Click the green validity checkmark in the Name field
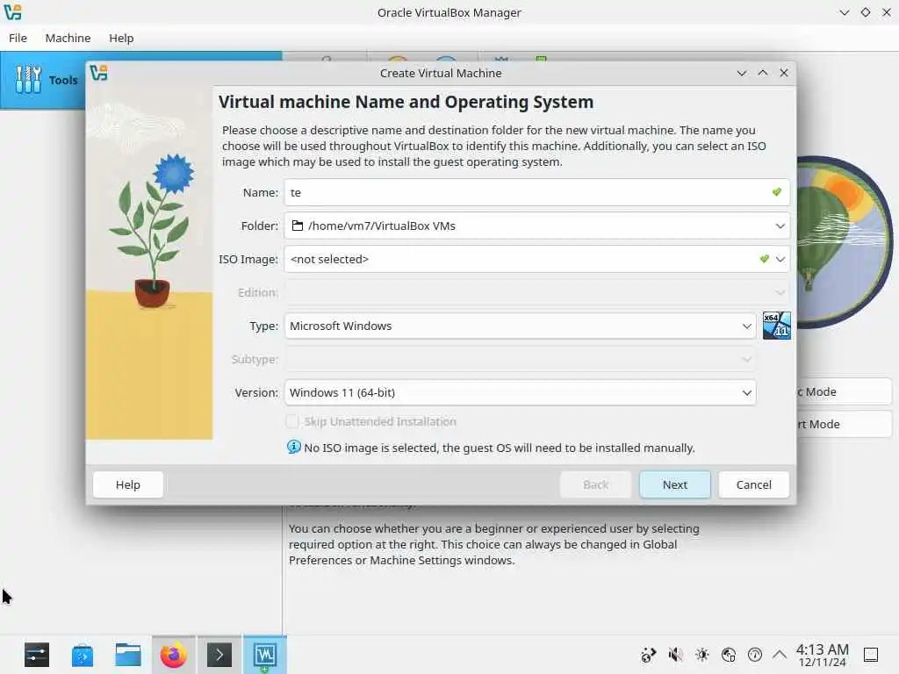 tap(776, 192)
